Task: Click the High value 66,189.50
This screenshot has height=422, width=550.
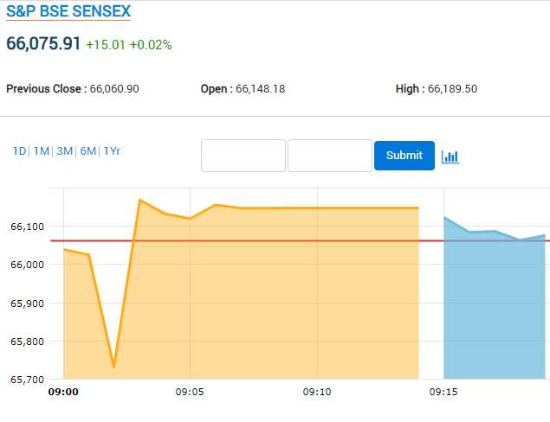Action: click(x=452, y=89)
